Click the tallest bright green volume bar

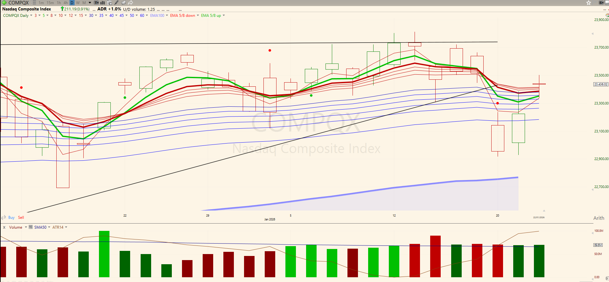pos(104,254)
